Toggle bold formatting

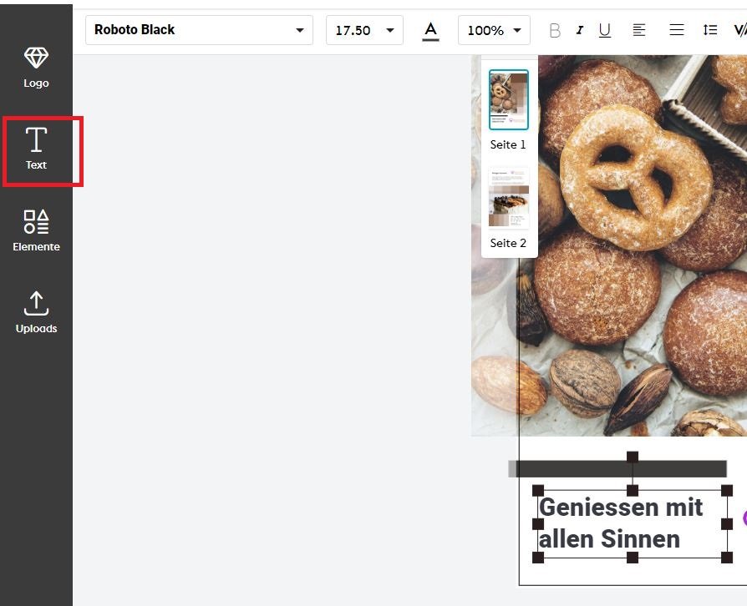(554, 30)
